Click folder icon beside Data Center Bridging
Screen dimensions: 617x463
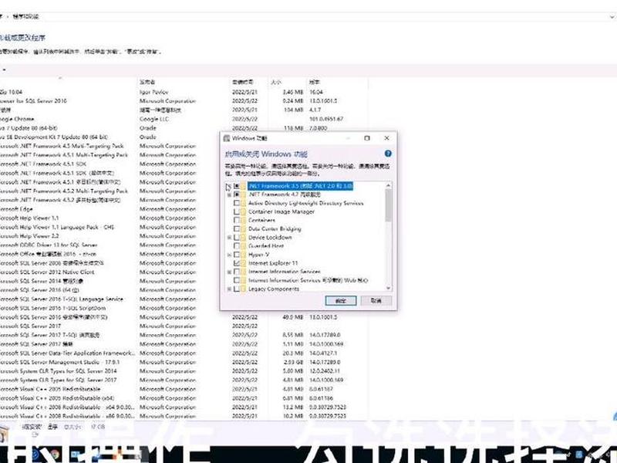244,228
